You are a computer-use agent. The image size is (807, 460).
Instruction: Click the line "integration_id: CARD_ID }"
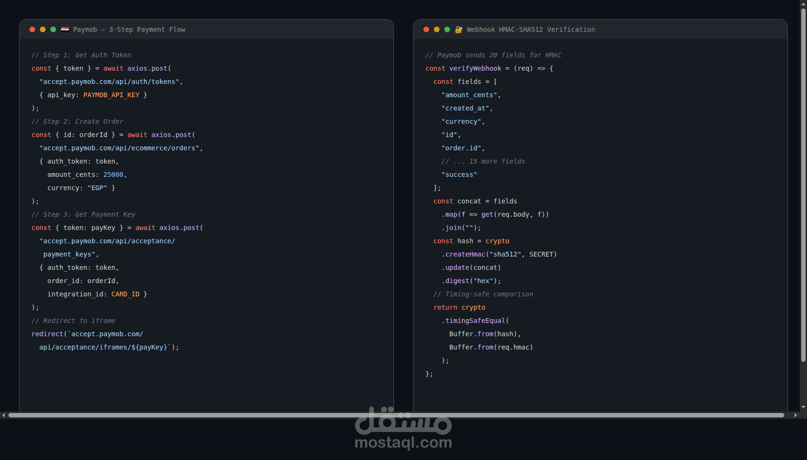97,294
